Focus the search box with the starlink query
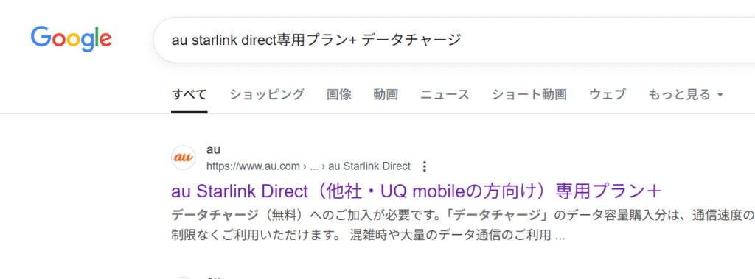Image resolution: width=755 pixels, height=279 pixels. coord(453,40)
